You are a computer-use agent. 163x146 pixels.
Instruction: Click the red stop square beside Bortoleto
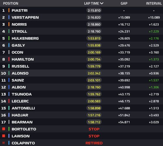pyautogui.click(x=4, y=129)
